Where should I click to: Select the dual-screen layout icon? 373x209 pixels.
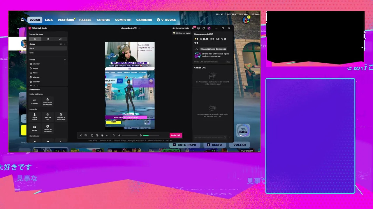pos(60,39)
